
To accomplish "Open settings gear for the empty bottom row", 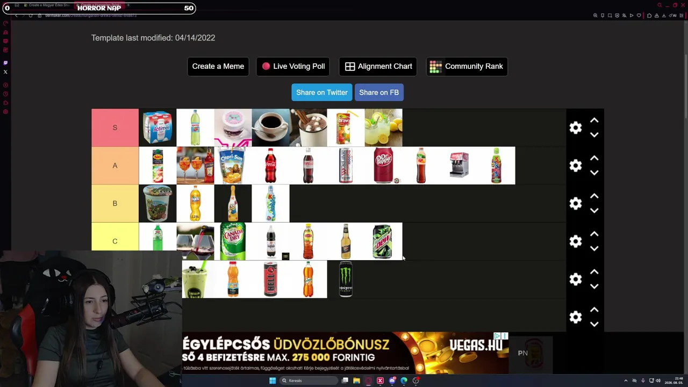I will [576, 317].
